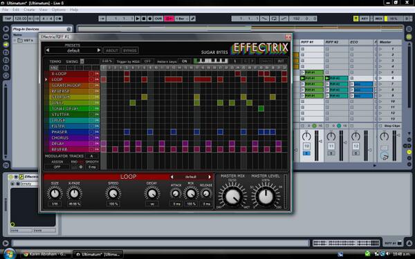The width and height of the screenshot is (415, 259).
Task: Click the pencil Draw Mode icon
Action: click(x=193, y=19)
